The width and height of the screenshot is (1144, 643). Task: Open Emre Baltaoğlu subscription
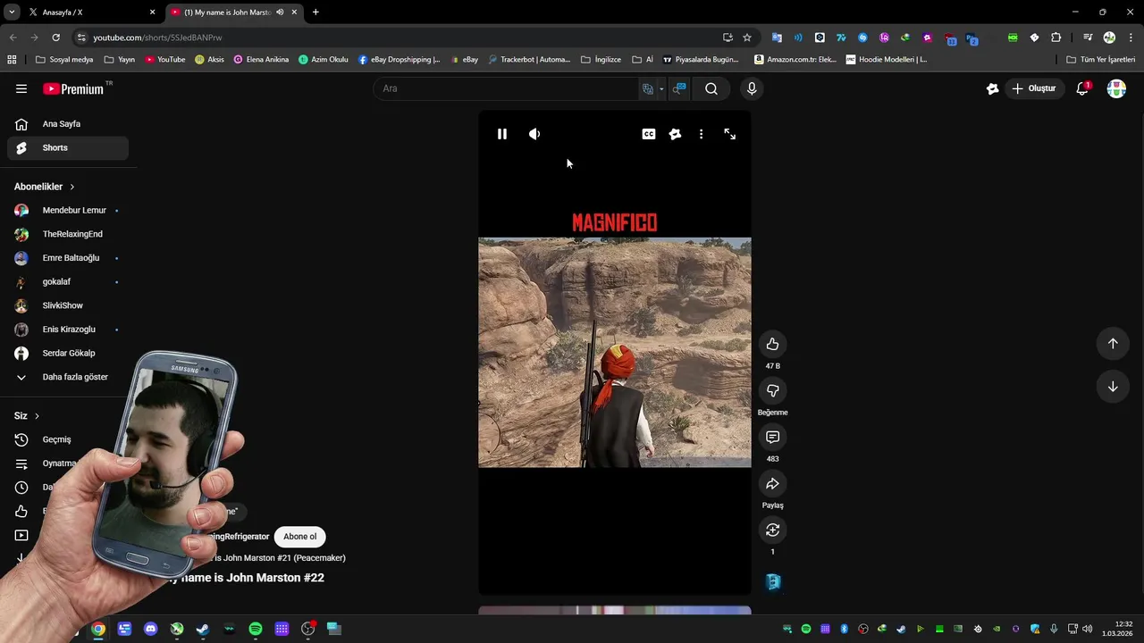[x=68, y=258]
